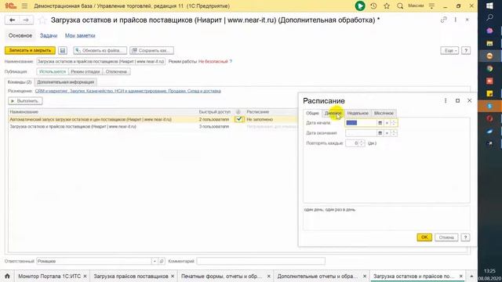Click the Записать и закрыть button
502x282 pixels.
coord(30,50)
